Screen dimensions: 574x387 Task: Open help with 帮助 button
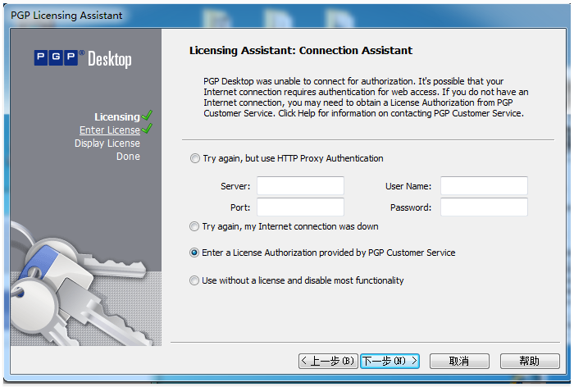530,361
